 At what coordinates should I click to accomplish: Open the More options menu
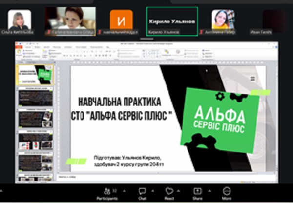pyautogui.click(x=227, y=192)
